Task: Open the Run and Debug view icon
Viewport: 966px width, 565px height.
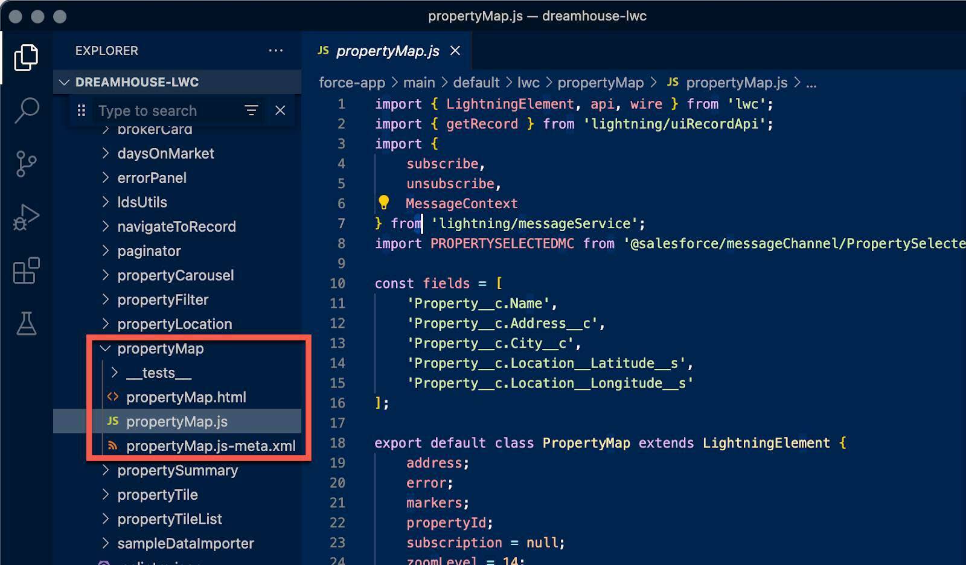Action: (26, 217)
